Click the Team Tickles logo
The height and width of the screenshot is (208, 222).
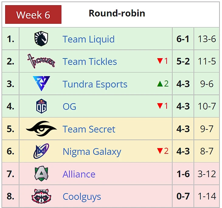click(x=41, y=61)
